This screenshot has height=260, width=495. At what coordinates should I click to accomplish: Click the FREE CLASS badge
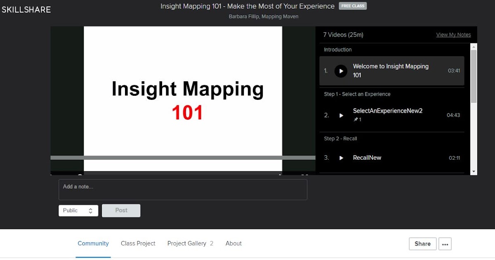click(x=353, y=6)
